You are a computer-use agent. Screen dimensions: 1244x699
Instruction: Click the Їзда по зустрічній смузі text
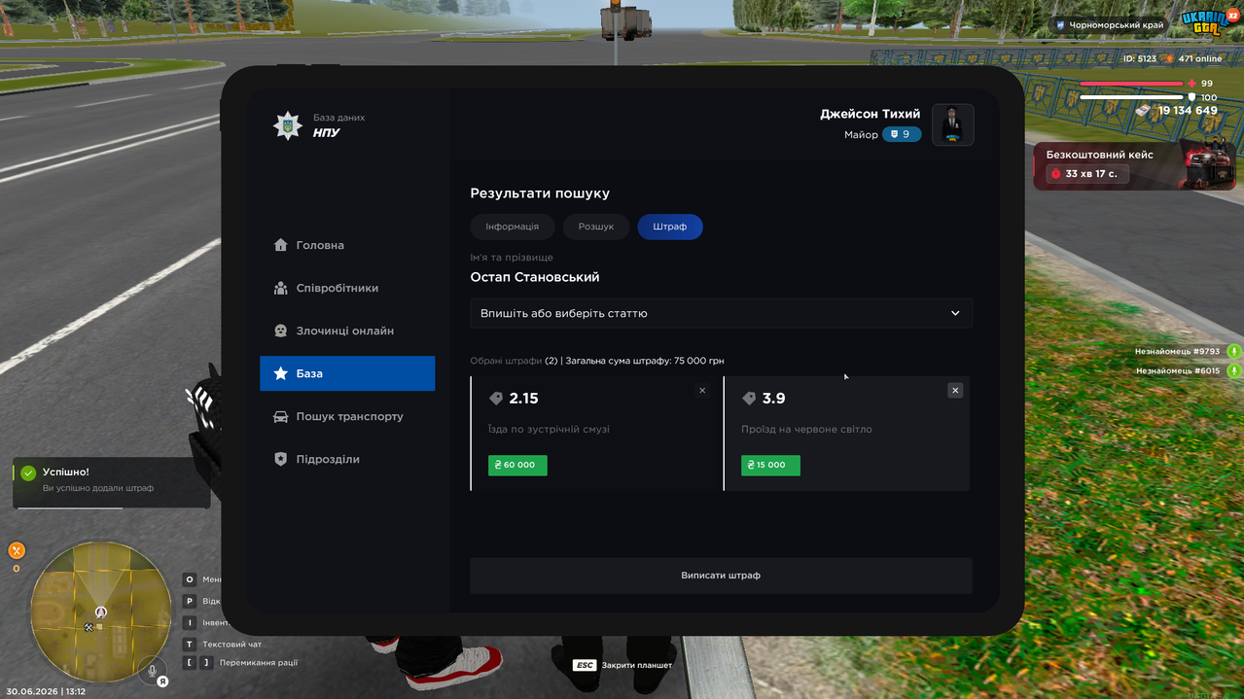click(549, 429)
